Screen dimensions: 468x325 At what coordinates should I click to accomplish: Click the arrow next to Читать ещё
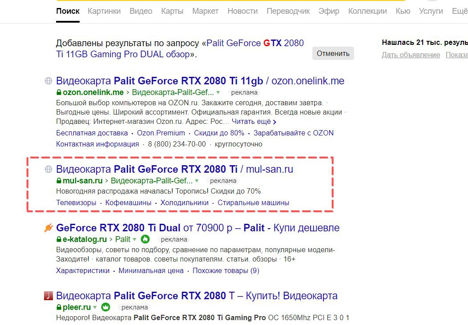click(274, 122)
